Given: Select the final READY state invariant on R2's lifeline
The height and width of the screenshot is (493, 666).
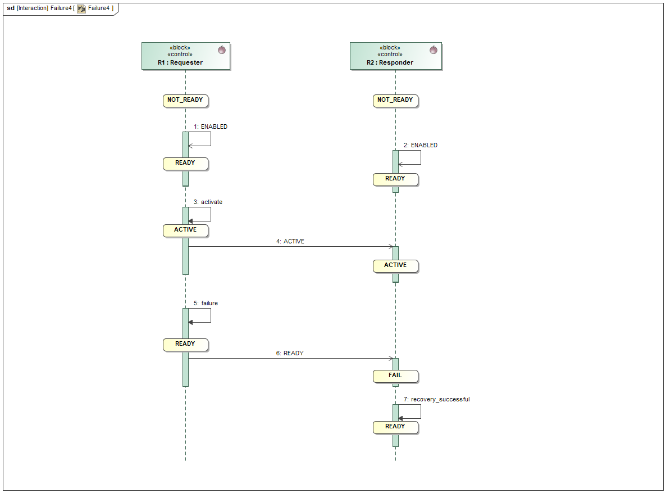Looking at the screenshot, I should click(395, 427).
